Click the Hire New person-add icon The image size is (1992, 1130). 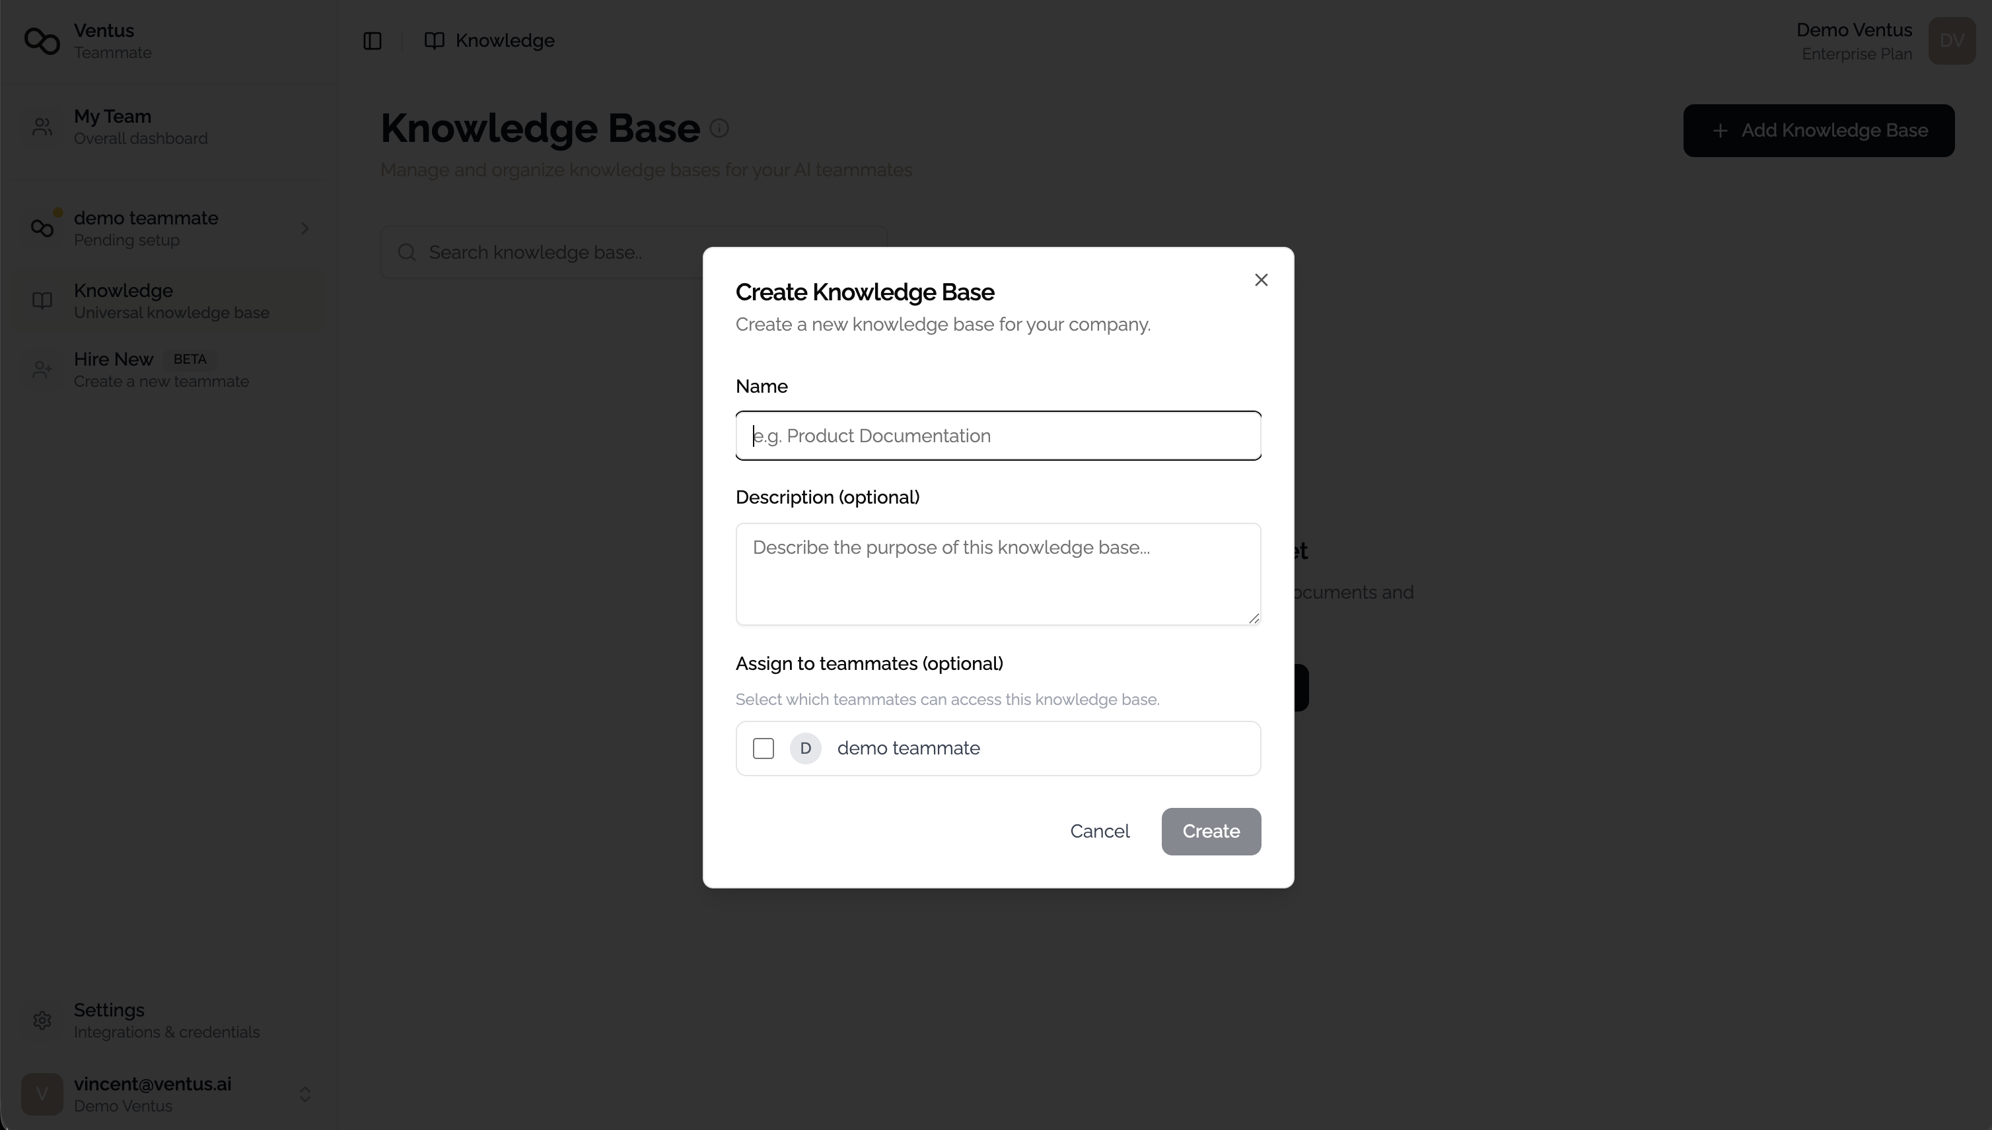(43, 369)
